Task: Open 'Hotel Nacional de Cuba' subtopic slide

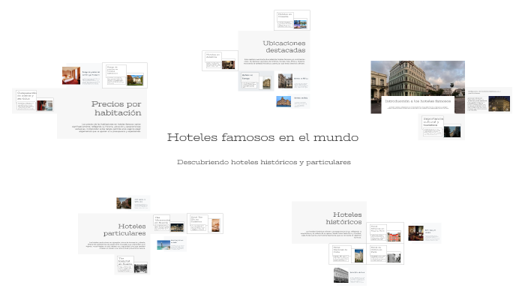Action: coord(347,254)
